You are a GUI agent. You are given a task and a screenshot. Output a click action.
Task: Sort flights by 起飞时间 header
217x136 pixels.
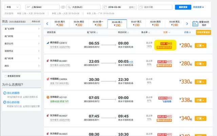pyautogui.click(x=92, y=32)
